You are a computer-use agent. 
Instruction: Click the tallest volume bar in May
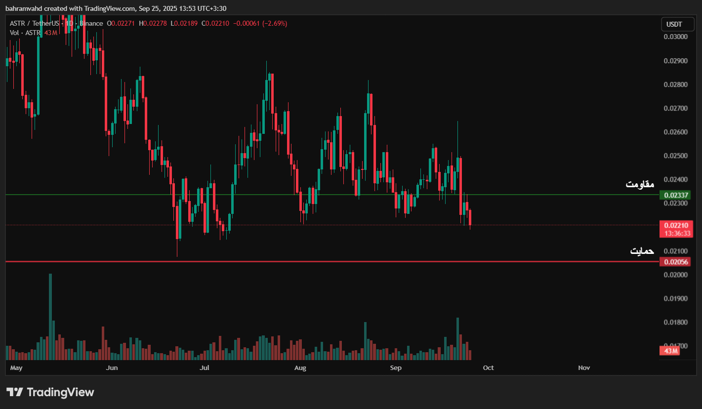point(50,316)
